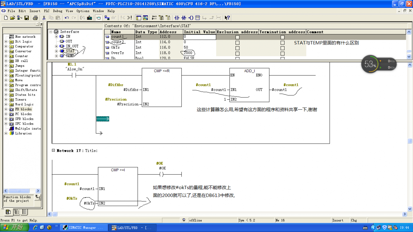
Task: Expand the Timers folder
Action: pyautogui.click(x=6, y=100)
